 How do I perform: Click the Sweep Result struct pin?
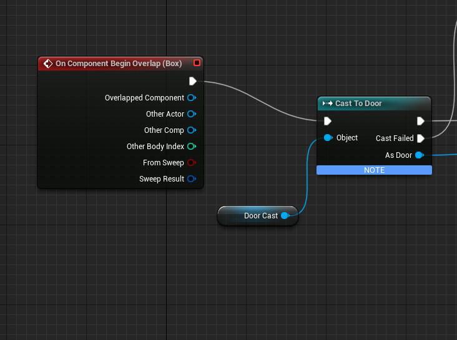point(191,179)
